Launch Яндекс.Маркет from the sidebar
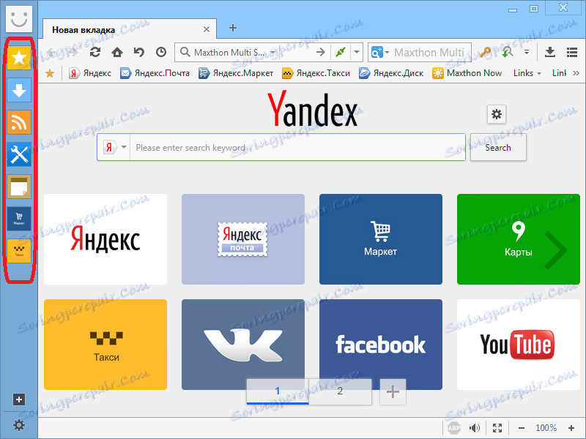 point(19,218)
